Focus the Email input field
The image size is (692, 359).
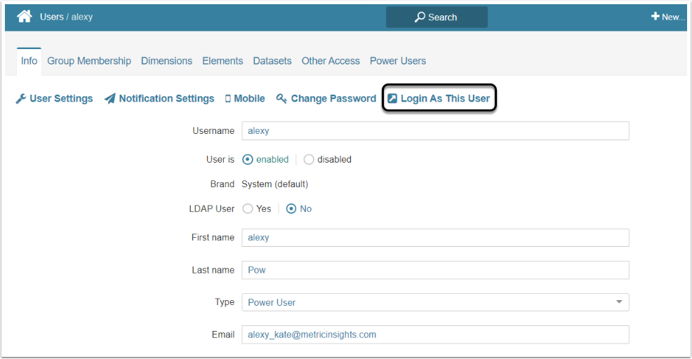435,334
